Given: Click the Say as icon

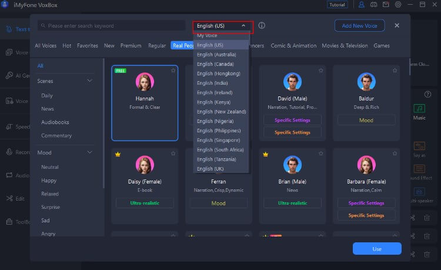Looking at the screenshot, I should [x=419, y=146].
